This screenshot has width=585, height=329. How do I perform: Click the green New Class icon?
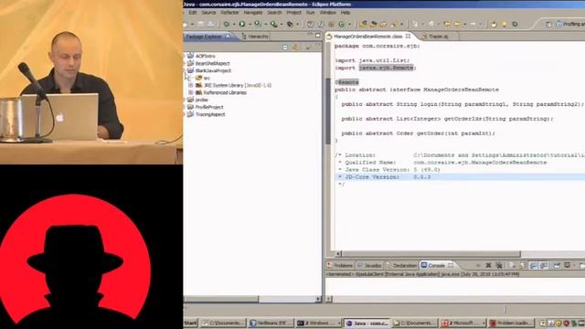[x=341, y=25]
